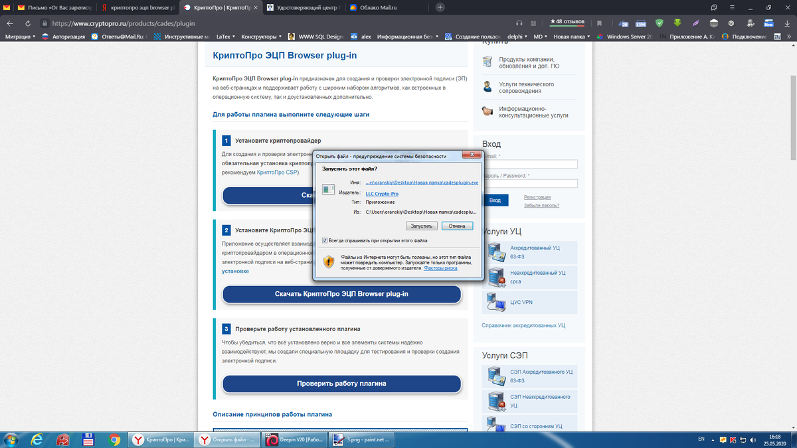Click the cloud 20 extension icon
The height and width of the screenshot is (448, 797).
tap(624, 23)
